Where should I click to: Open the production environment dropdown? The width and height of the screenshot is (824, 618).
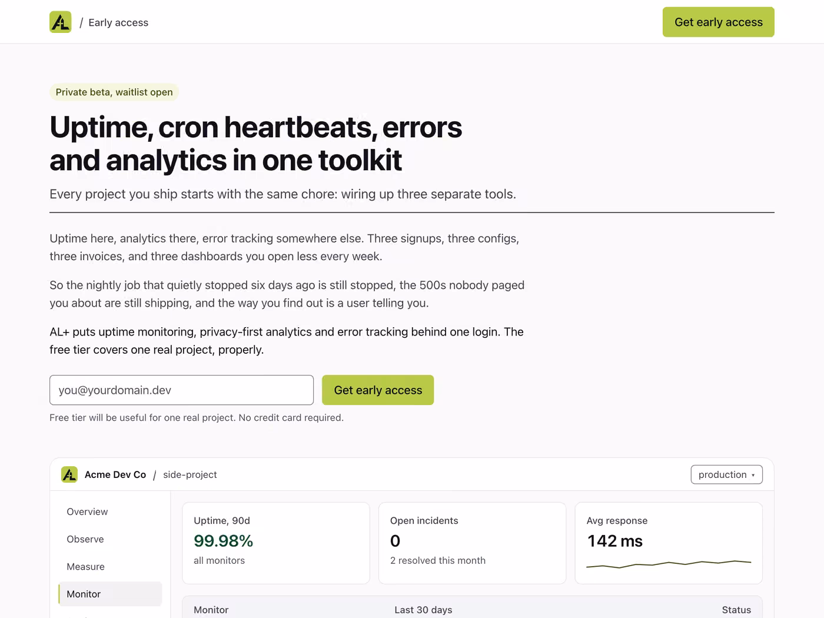pos(726,474)
